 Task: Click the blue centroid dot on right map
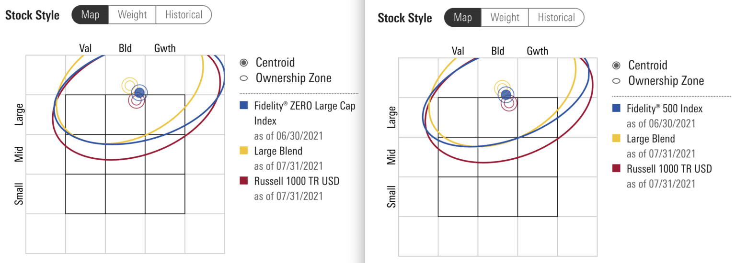(x=506, y=94)
